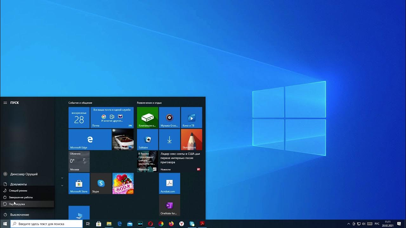Click the События и общение group header
Viewport: 406px width, 228px height.
[80, 103]
